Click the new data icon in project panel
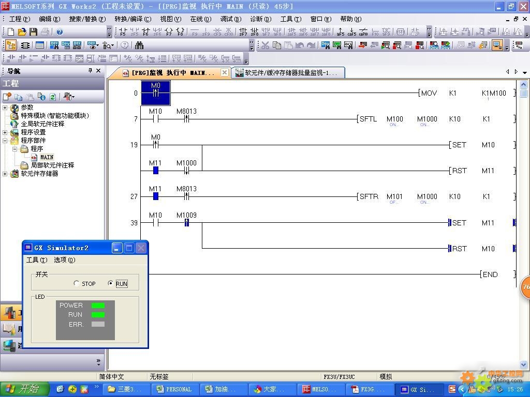 pyautogui.click(x=7, y=97)
